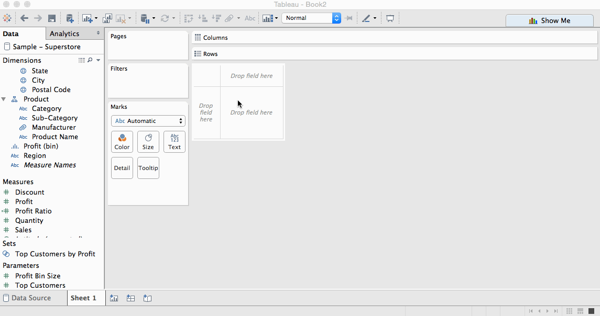Image resolution: width=600 pixels, height=316 pixels.
Task: Toggle mark labels with the Abc toolbar icon
Action: (250, 18)
